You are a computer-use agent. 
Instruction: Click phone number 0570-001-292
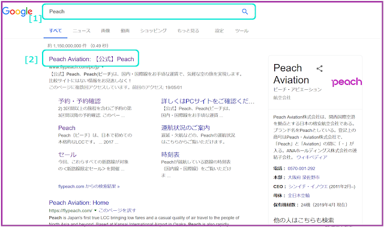pyautogui.click(x=301, y=168)
